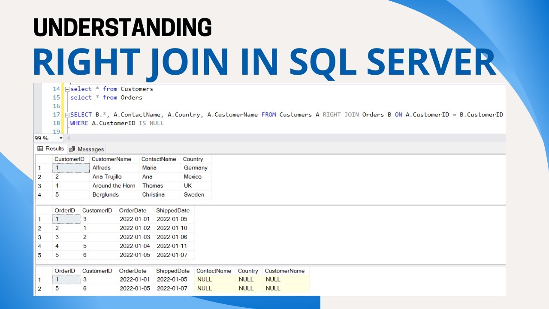Select the UK country cell
The width and height of the screenshot is (549, 309).
coord(196,186)
